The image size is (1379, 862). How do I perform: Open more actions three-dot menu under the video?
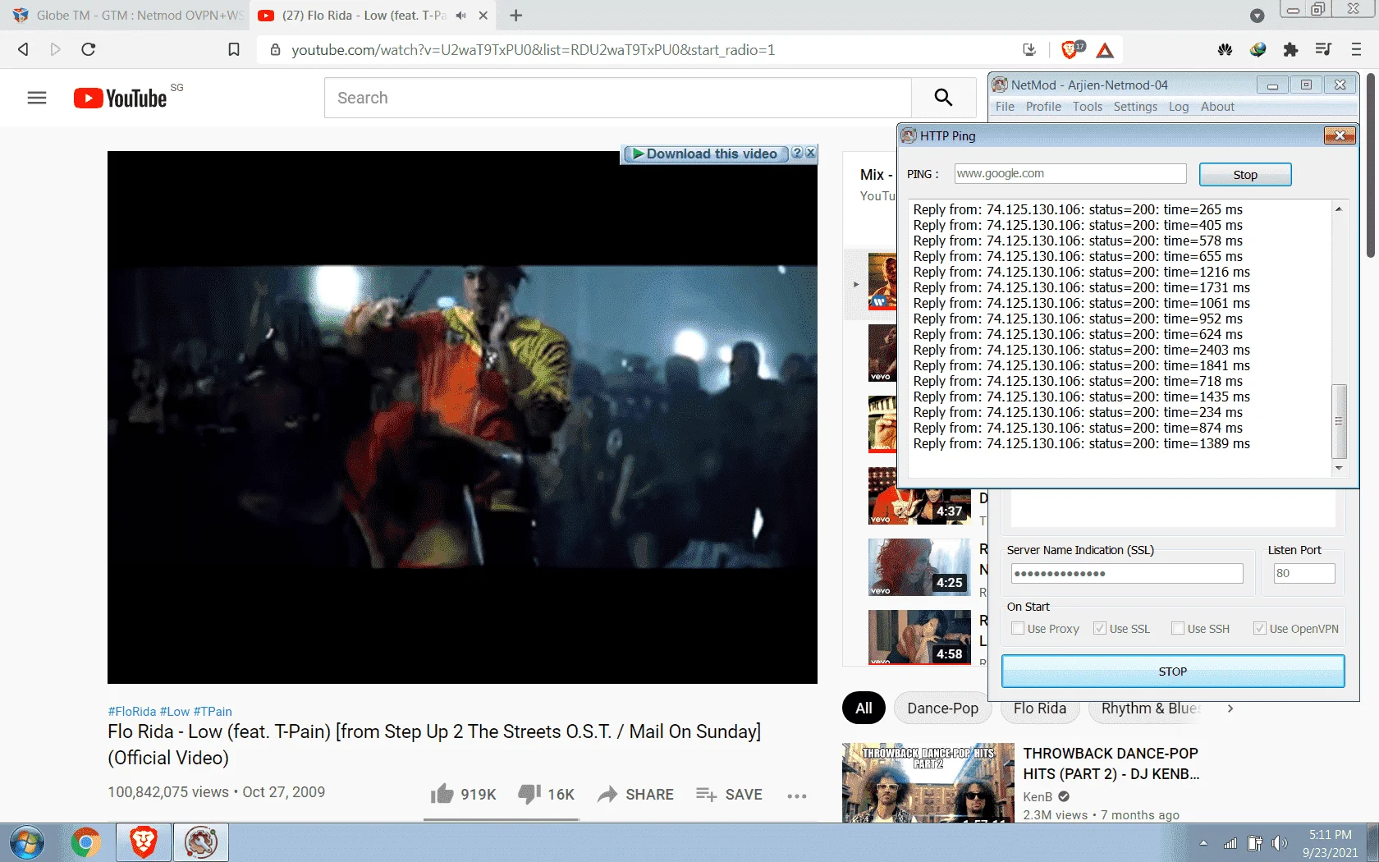coord(797,796)
